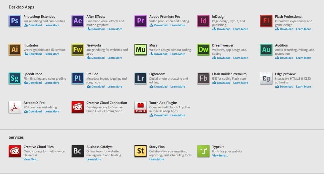
Task: Click the Illustrator icon
Action: [14, 50]
